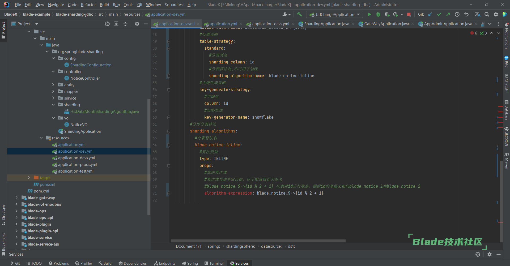Image resolution: width=510 pixels, height=266 pixels.
Task: Open Search Everywhere magnifier icon
Action: pyautogui.click(x=487, y=14)
